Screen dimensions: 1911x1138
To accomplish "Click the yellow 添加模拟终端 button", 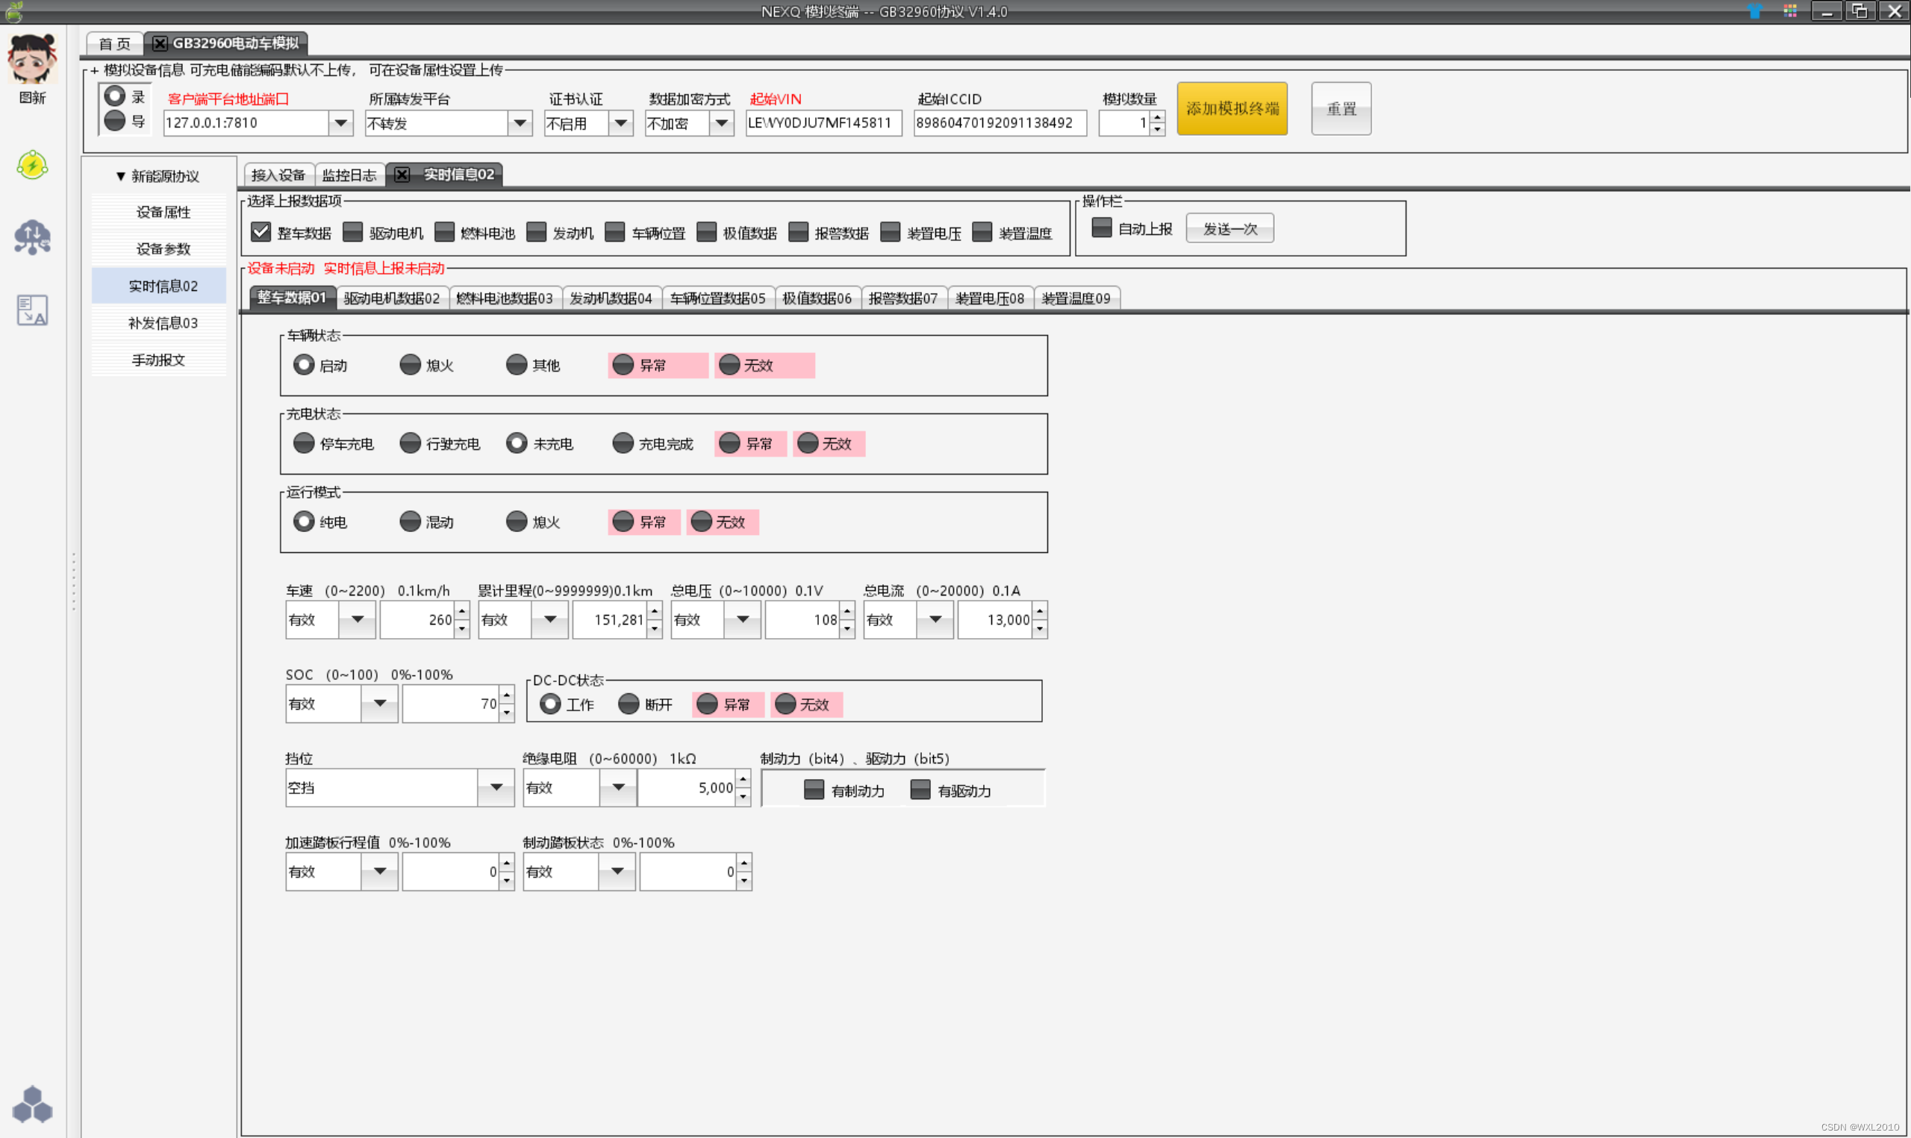I will click(x=1232, y=109).
